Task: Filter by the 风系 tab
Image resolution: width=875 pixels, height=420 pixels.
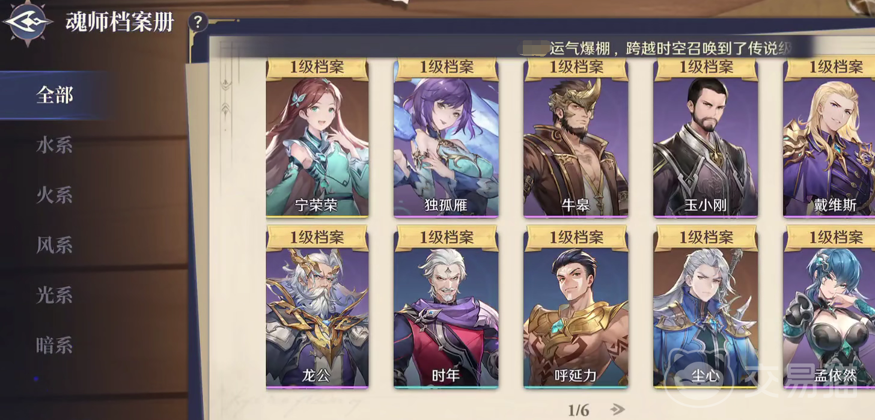Action: (x=54, y=245)
